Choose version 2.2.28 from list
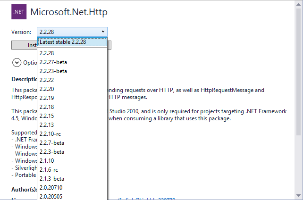This screenshot has width=303, height=200. pyautogui.click(x=47, y=53)
